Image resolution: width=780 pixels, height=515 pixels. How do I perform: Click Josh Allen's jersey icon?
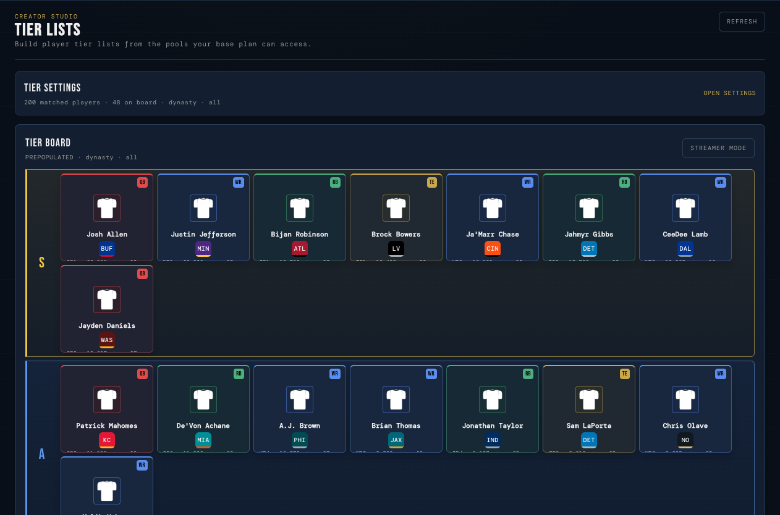(x=107, y=208)
